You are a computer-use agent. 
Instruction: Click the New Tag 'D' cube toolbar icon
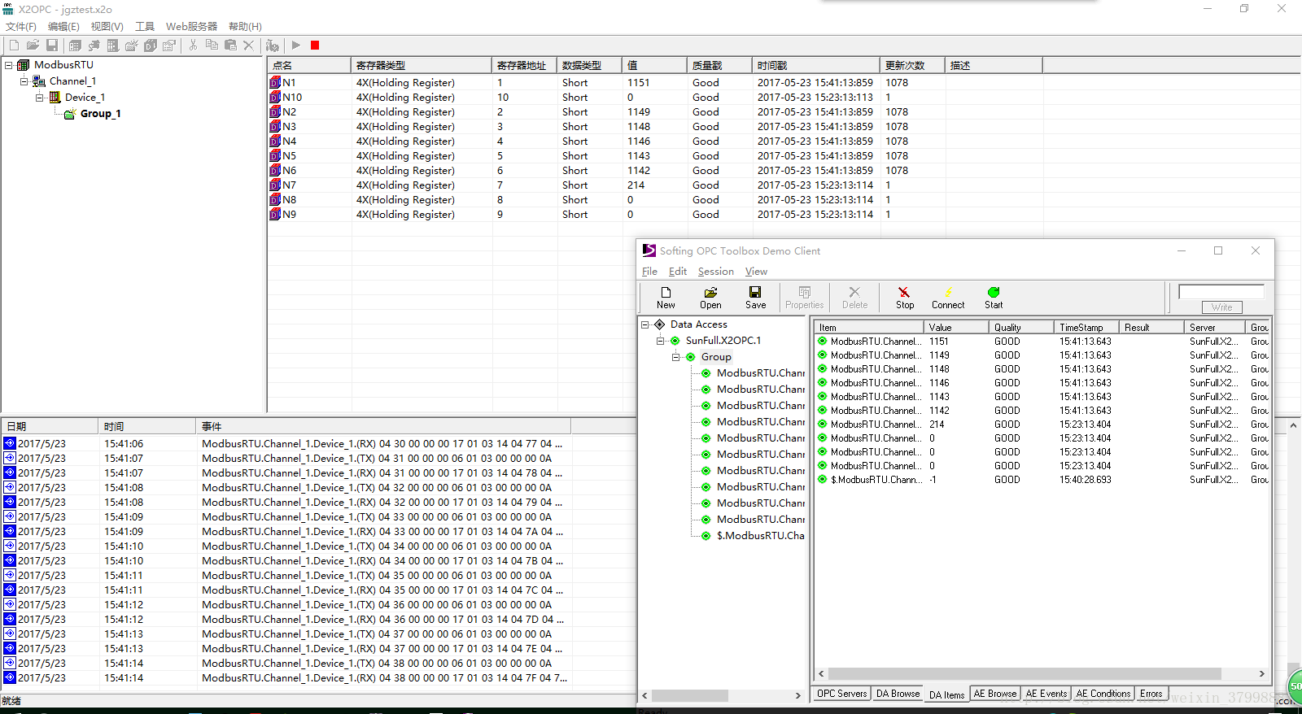pyautogui.click(x=151, y=46)
